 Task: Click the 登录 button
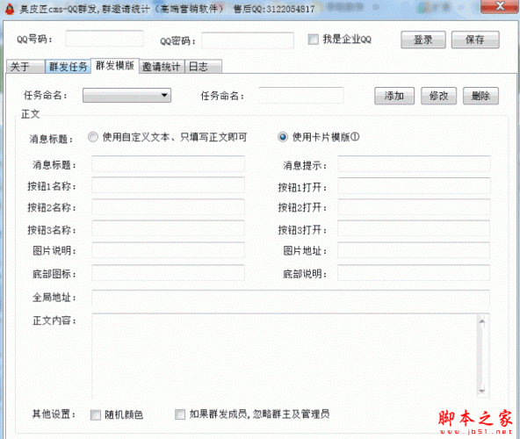pyautogui.click(x=422, y=40)
